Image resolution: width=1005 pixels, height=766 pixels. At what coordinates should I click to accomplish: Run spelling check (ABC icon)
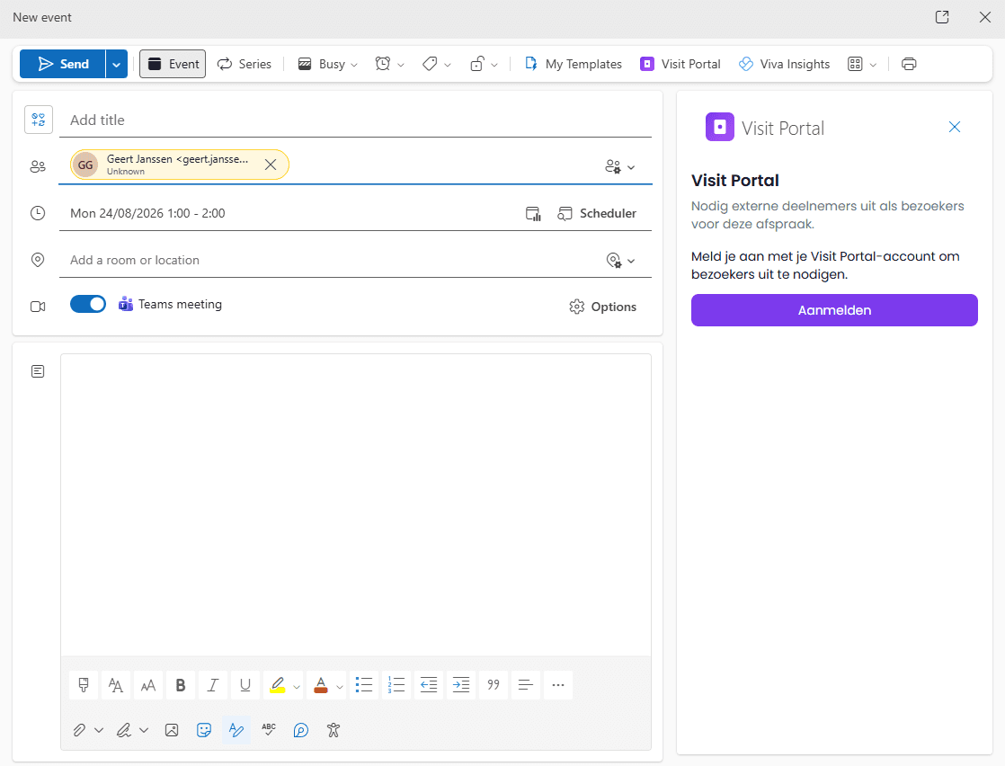click(269, 730)
